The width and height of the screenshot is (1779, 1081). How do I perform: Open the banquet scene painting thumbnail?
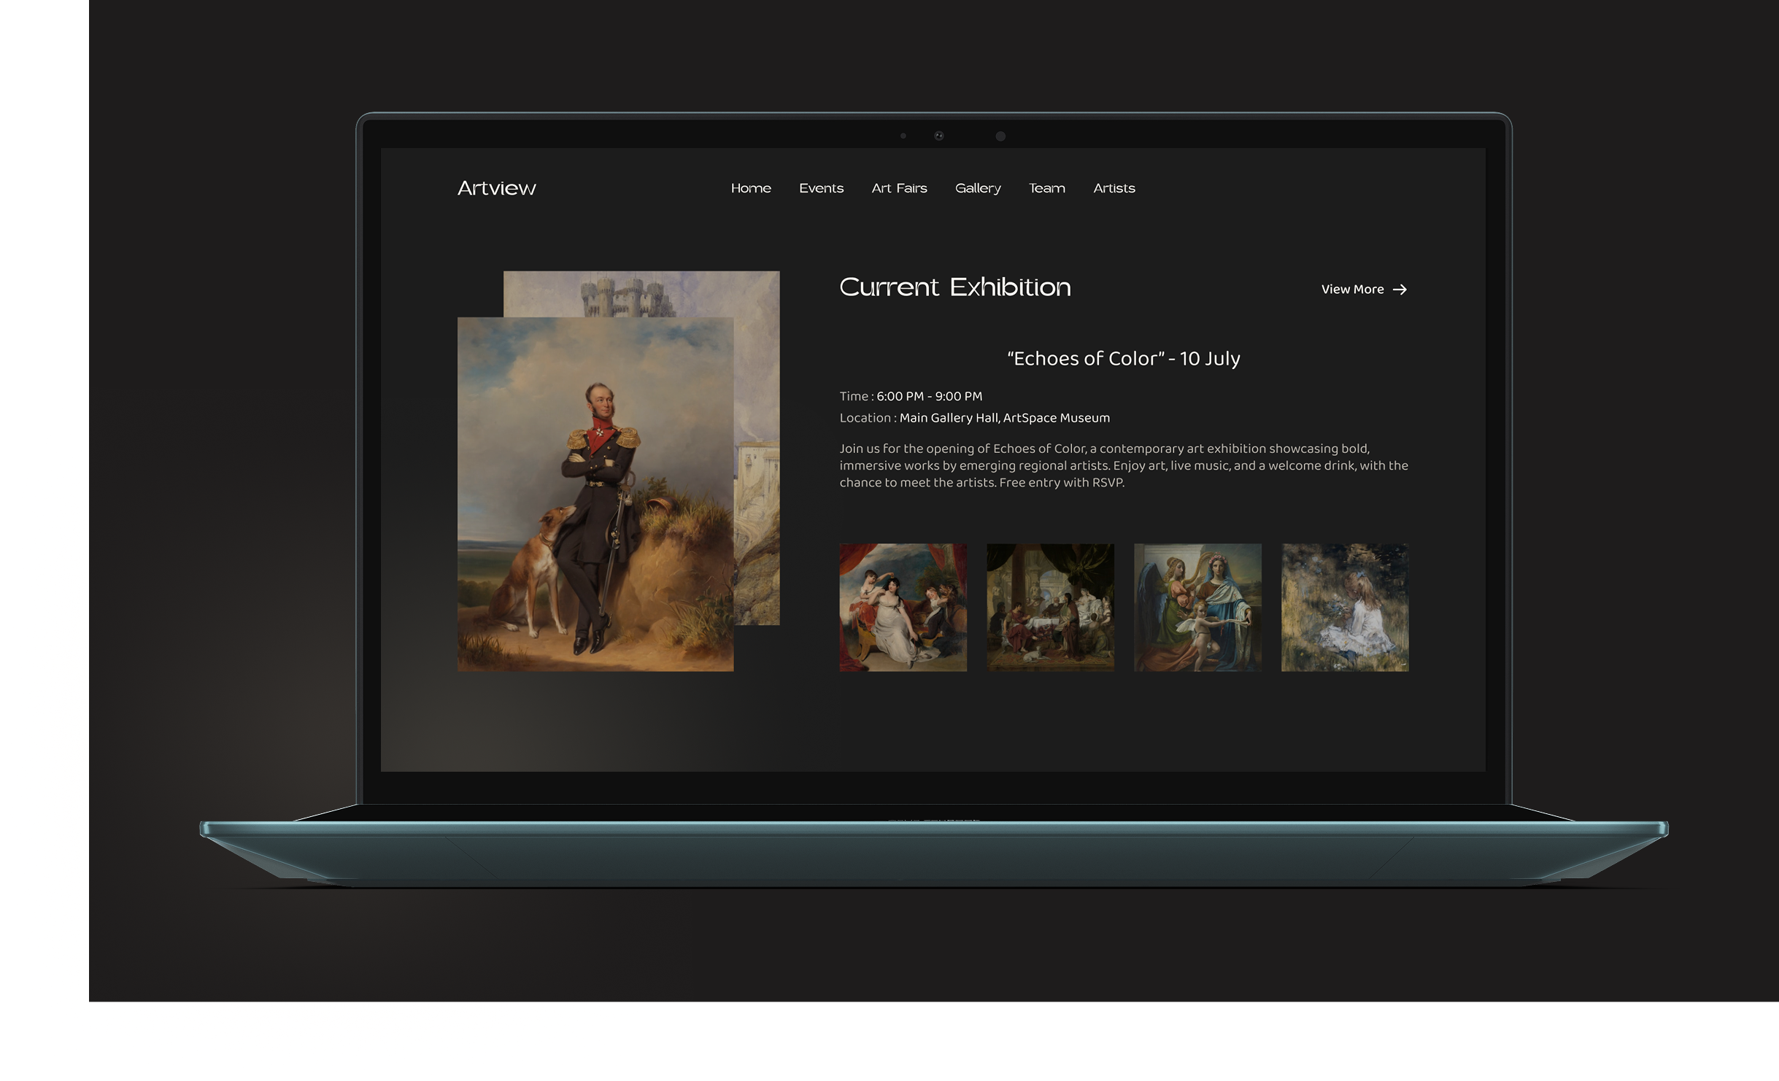[x=1050, y=607]
